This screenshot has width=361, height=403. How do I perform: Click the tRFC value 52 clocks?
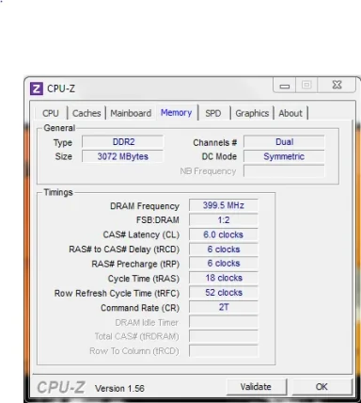point(224,293)
